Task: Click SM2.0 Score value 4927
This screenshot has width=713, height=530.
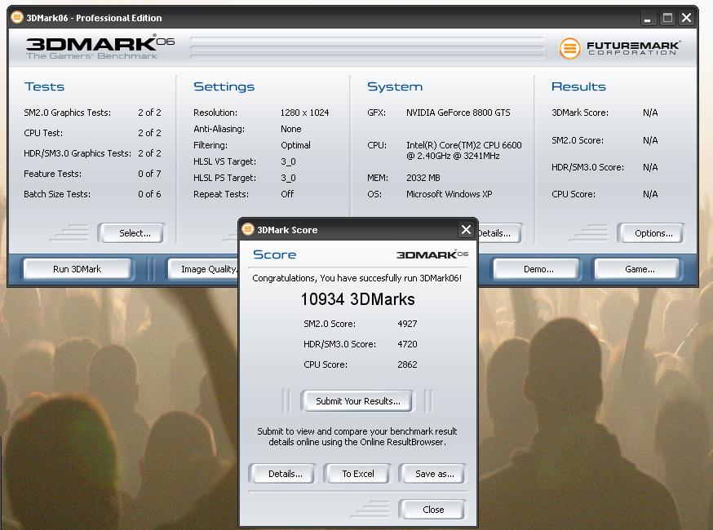Action: tap(407, 324)
